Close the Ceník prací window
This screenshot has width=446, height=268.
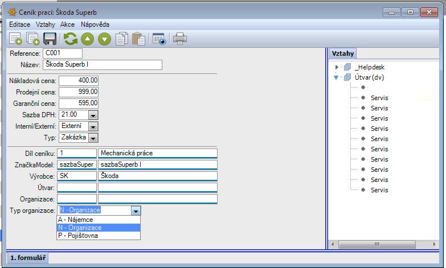tap(429, 12)
